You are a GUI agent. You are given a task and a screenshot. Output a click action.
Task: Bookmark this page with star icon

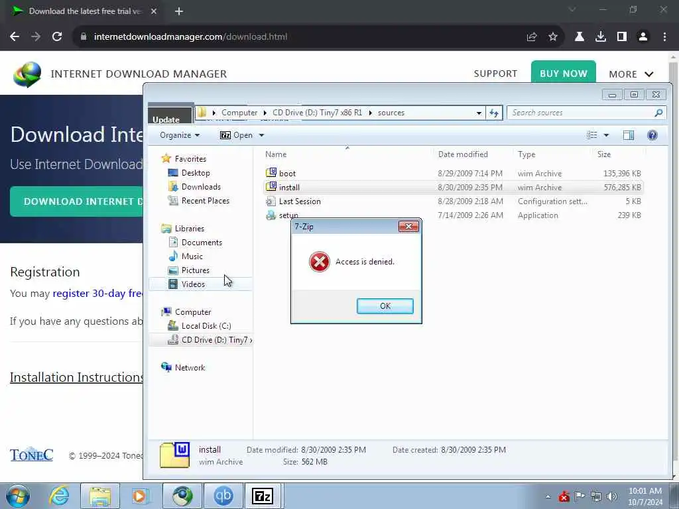click(x=553, y=37)
